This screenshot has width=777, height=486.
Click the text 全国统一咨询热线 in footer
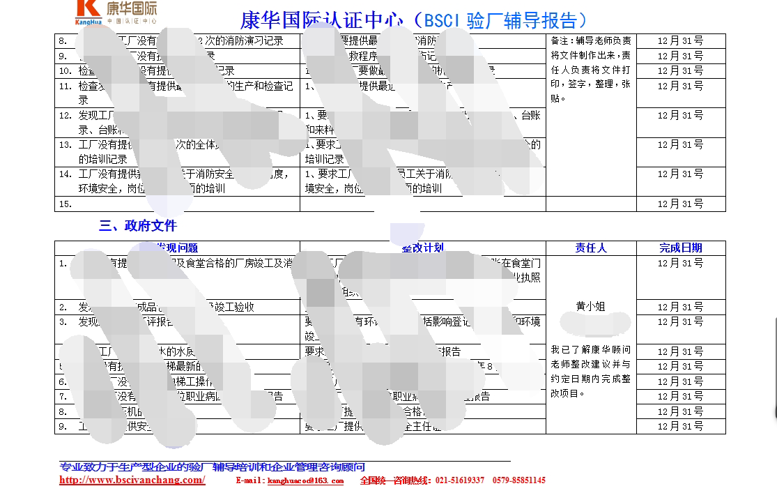[x=395, y=480]
